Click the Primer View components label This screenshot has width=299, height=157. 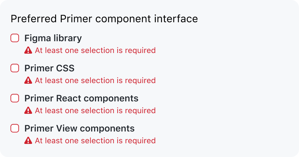click(80, 129)
